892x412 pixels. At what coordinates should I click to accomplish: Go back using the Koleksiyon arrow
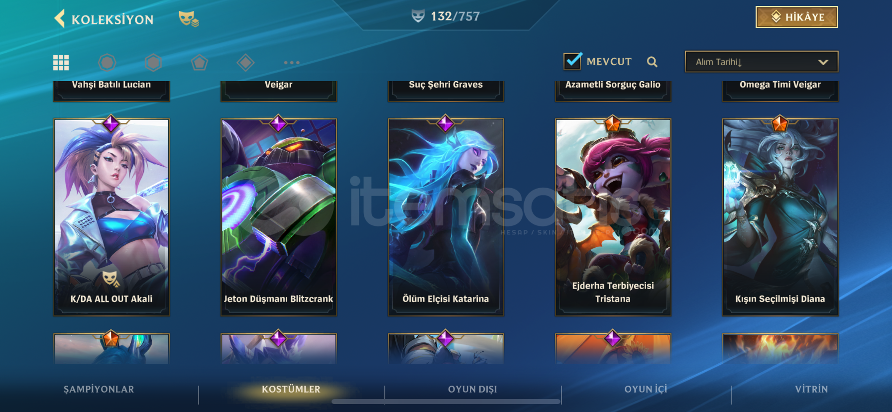pyautogui.click(x=60, y=18)
